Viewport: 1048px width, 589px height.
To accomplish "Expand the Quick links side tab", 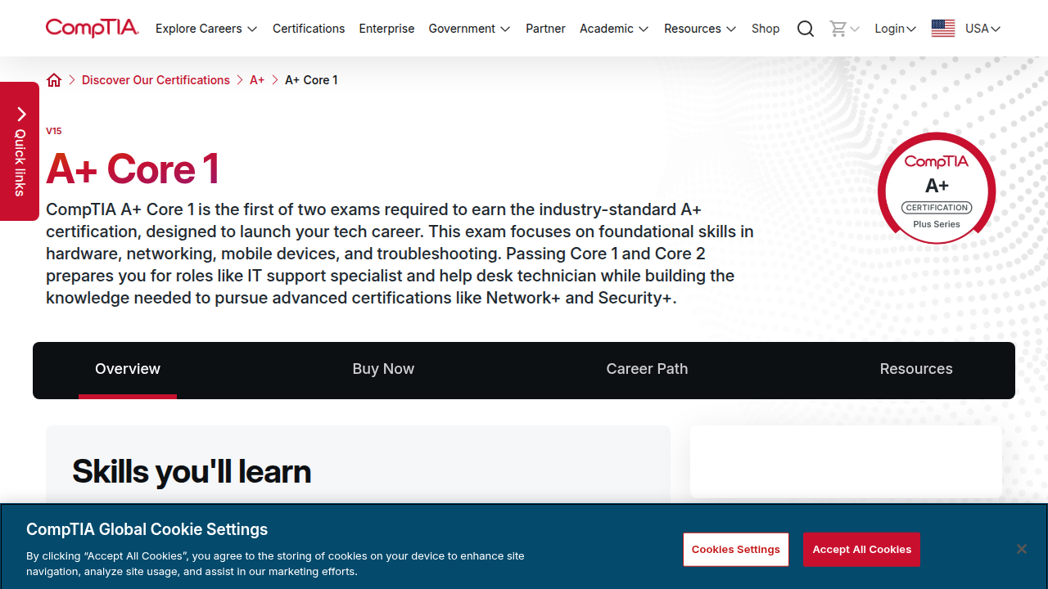I will point(20,151).
